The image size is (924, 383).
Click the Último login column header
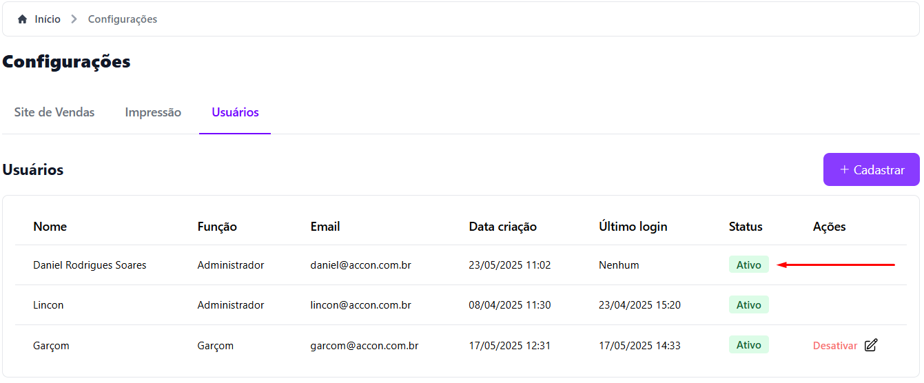click(633, 227)
